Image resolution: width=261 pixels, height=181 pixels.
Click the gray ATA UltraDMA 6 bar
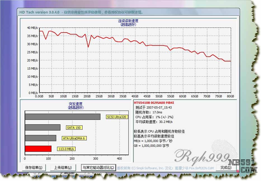41,138
